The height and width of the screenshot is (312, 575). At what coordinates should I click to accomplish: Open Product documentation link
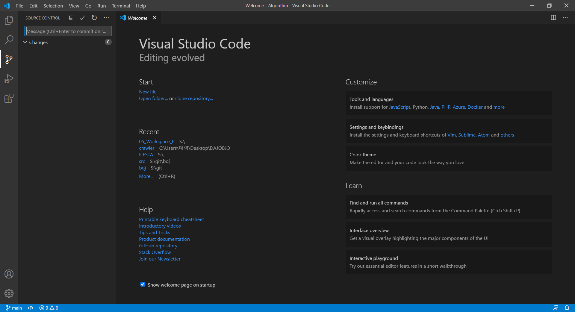tap(164, 239)
